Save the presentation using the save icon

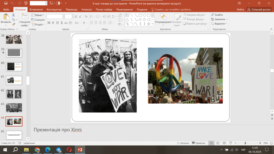tap(6, 3)
